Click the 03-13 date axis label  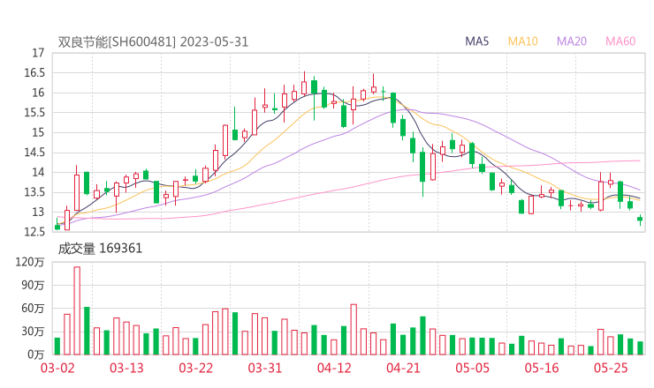(x=126, y=368)
